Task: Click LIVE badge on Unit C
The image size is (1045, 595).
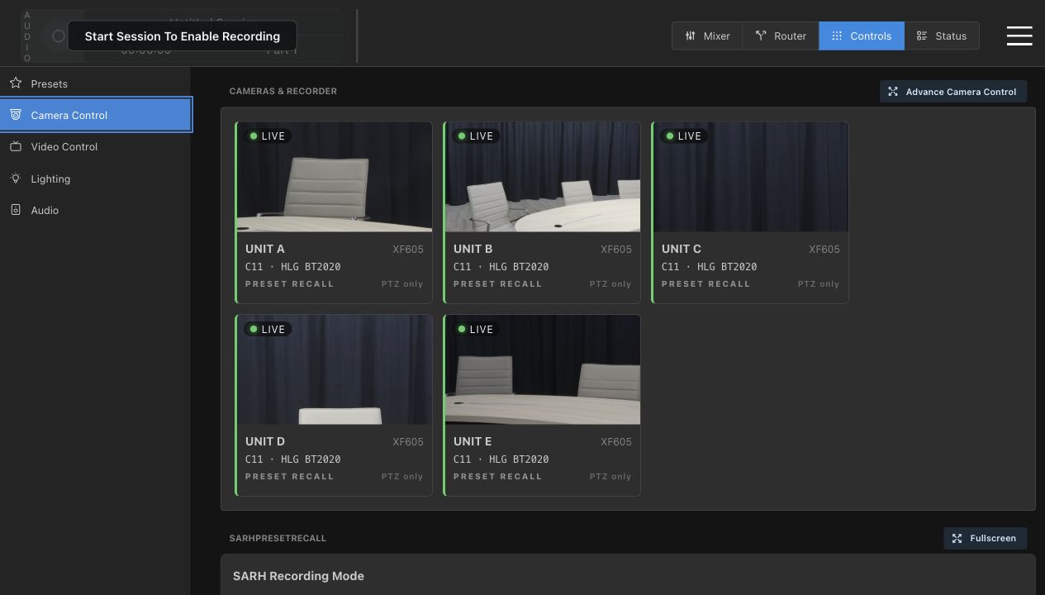Action: (683, 136)
